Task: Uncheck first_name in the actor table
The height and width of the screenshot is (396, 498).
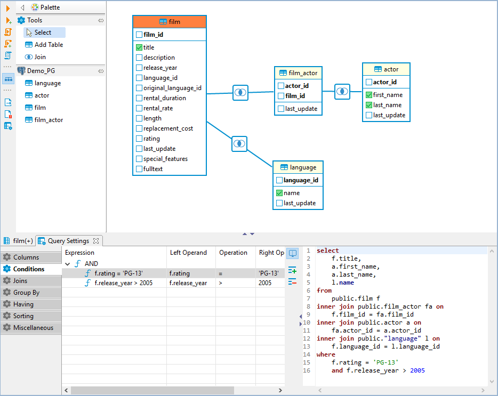Action: [x=369, y=95]
